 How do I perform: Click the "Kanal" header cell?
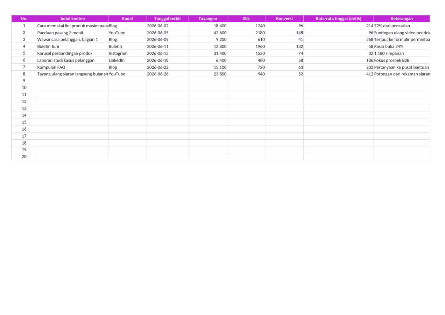(x=127, y=19)
